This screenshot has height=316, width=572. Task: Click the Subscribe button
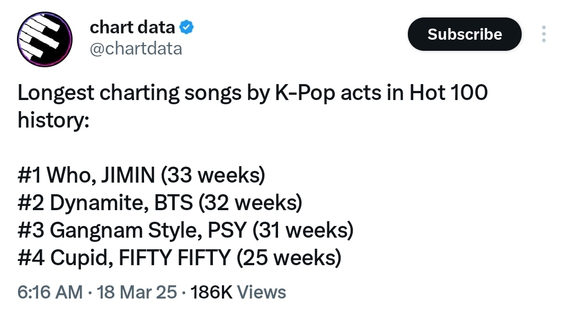click(464, 34)
